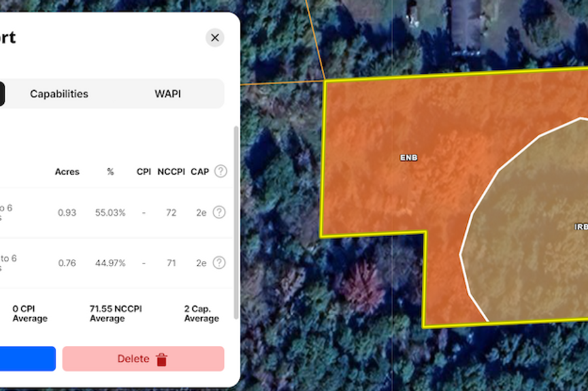
Task: Click the % column header
Action: pyautogui.click(x=110, y=172)
